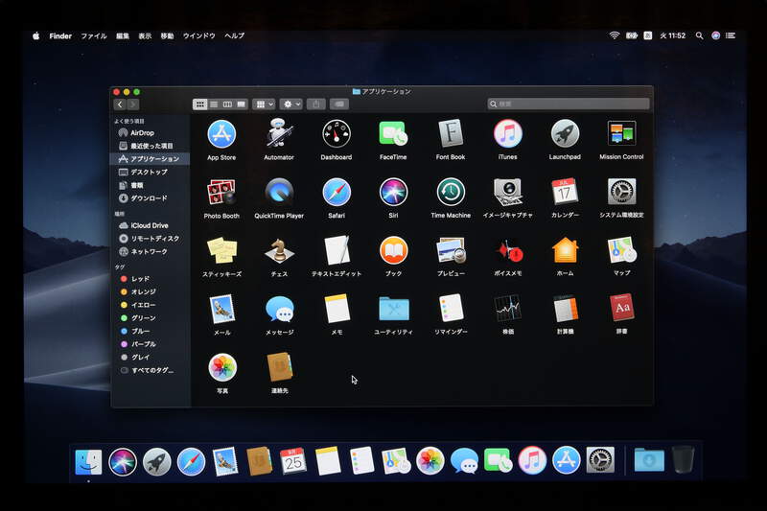Open the ユーティリティ folder
The image size is (767, 511).
[x=394, y=309]
